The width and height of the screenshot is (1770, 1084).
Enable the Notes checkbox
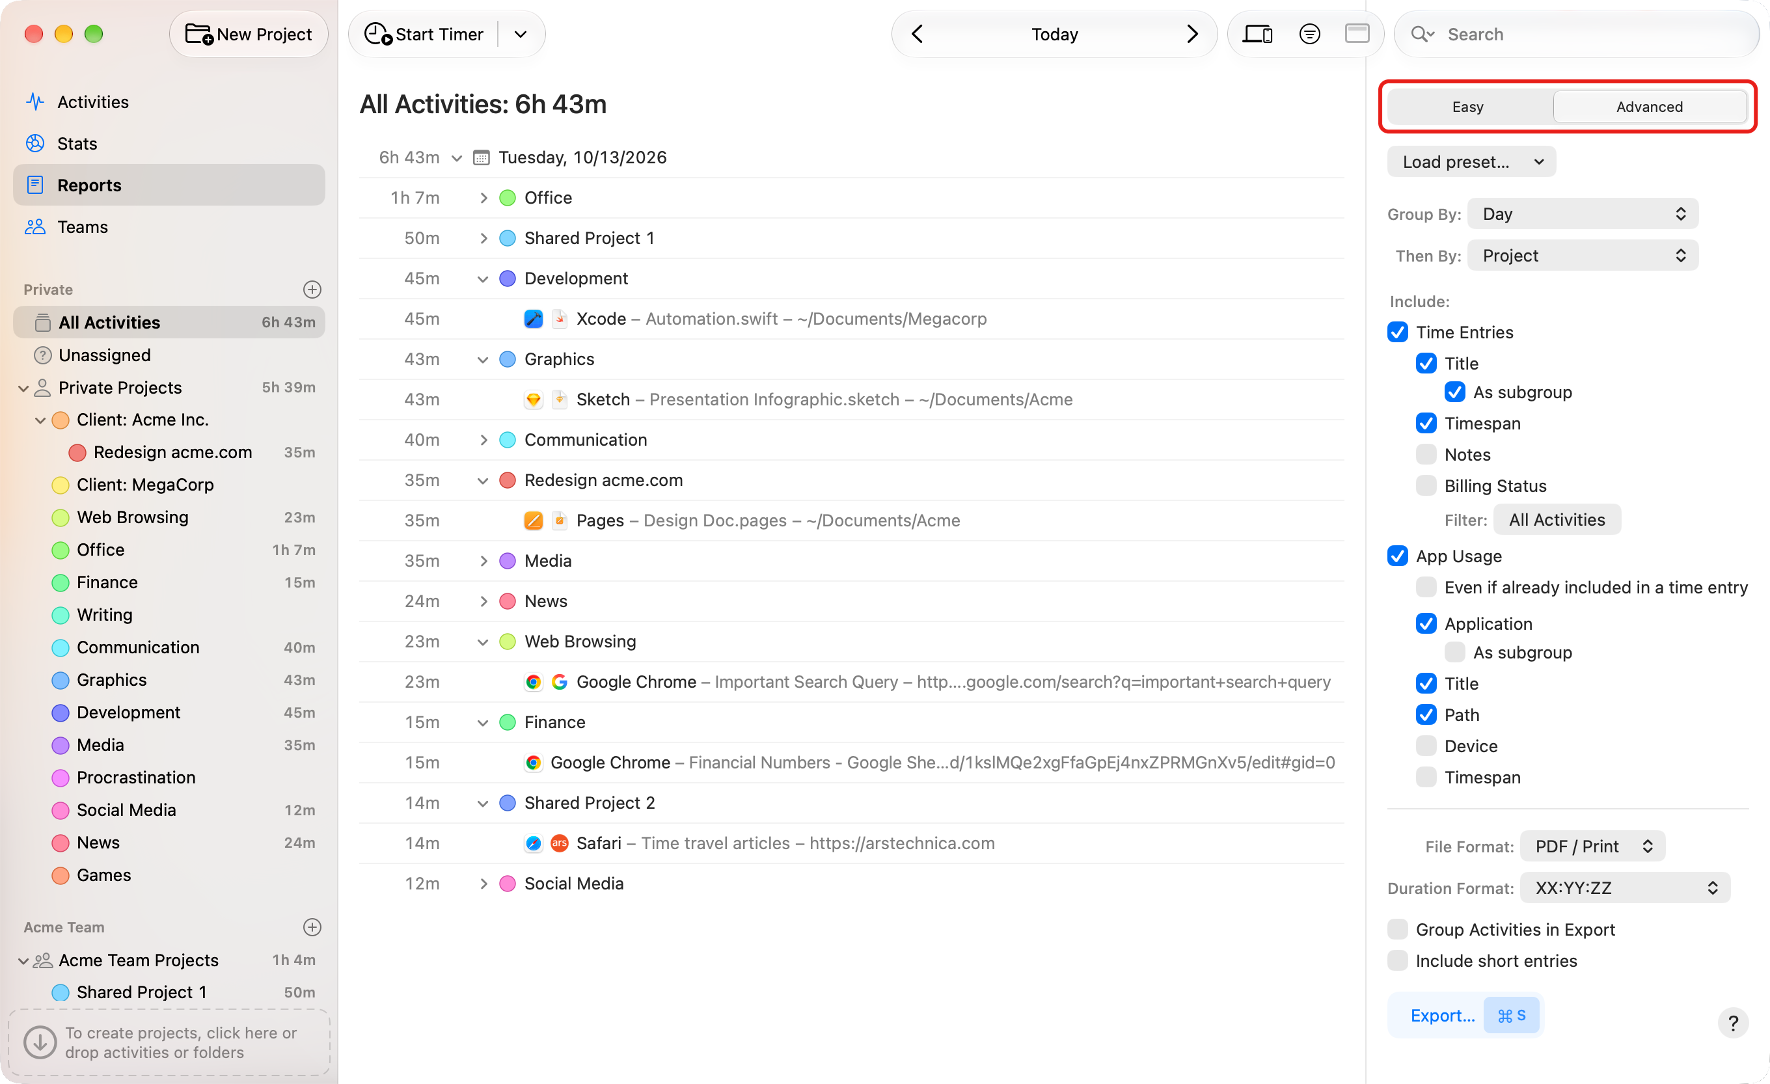(x=1426, y=454)
